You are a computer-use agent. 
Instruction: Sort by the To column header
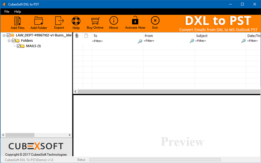(x=117, y=36)
